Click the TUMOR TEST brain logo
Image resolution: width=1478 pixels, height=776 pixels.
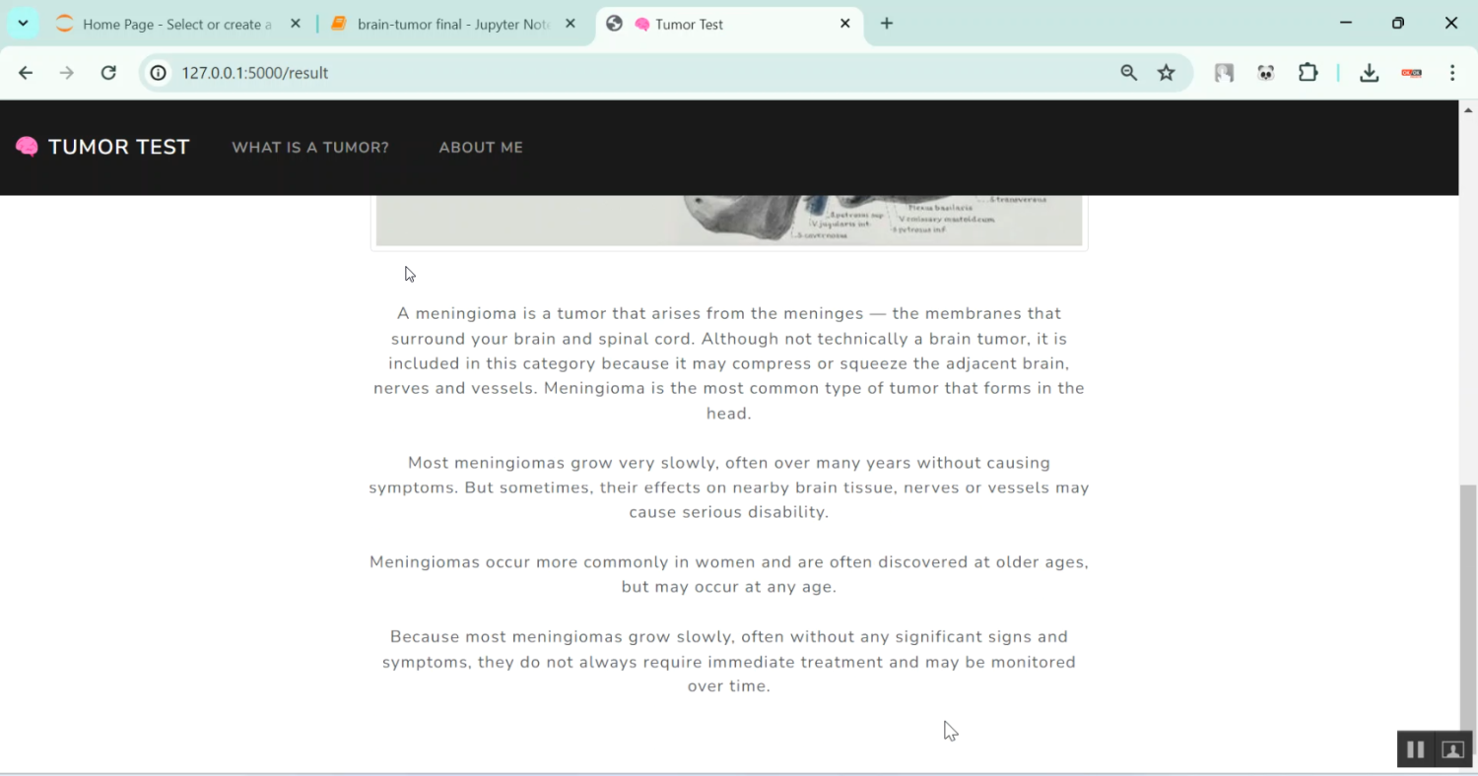(x=102, y=148)
